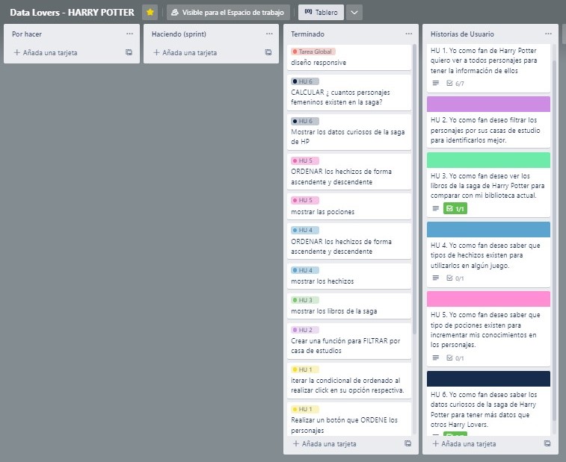Image resolution: width=566 pixels, height=462 pixels.
Task: Open HU 5 ORDENAR los hechizos card
Action: click(349, 172)
